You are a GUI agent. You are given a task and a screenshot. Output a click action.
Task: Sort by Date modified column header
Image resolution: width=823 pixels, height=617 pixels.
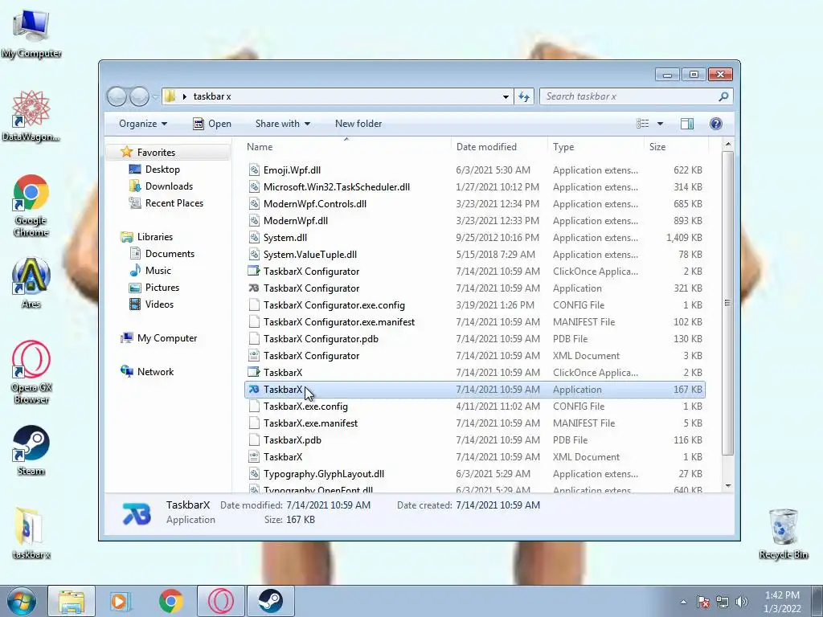pos(498,147)
